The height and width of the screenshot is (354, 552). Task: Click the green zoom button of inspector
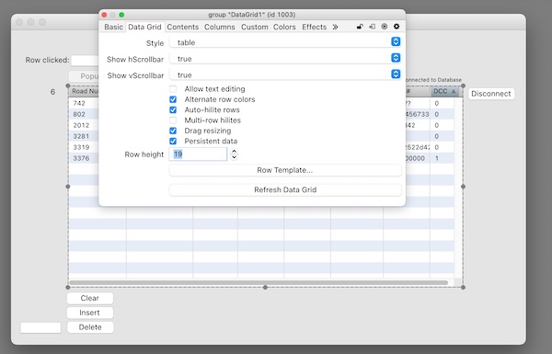(x=121, y=15)
